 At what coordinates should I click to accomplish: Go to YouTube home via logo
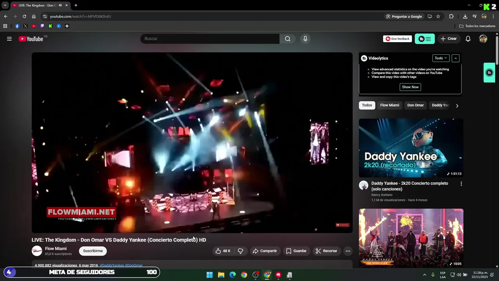click(x=31, y=39)
